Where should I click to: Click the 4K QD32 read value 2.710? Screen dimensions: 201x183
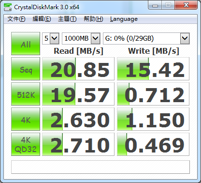click(x=78, y=144)
